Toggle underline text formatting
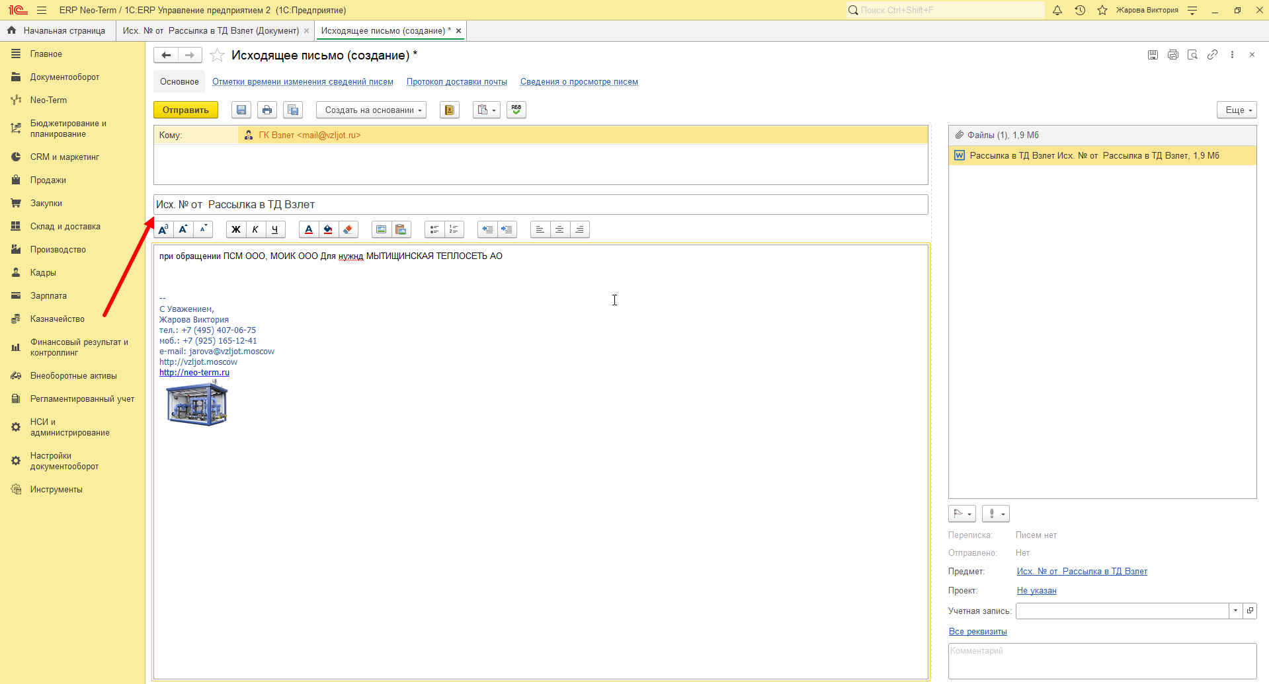The height and width of the screenshot is (684, 1269). [275, 229]
